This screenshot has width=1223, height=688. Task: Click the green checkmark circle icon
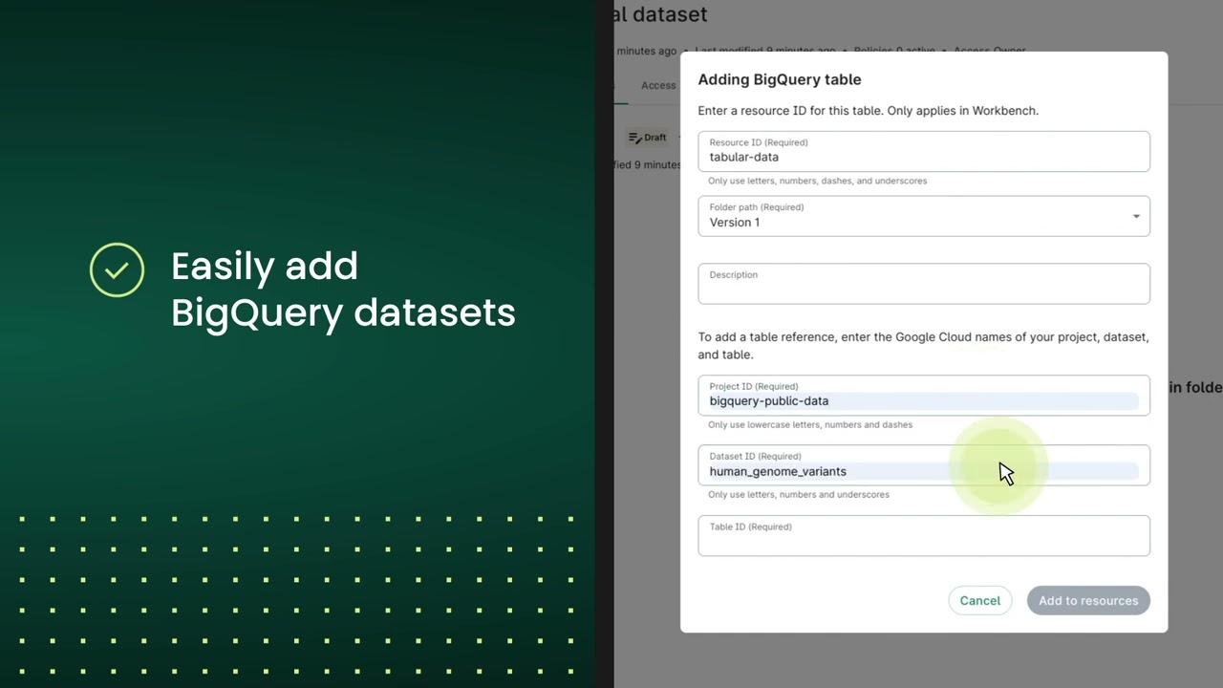(117, 270)
